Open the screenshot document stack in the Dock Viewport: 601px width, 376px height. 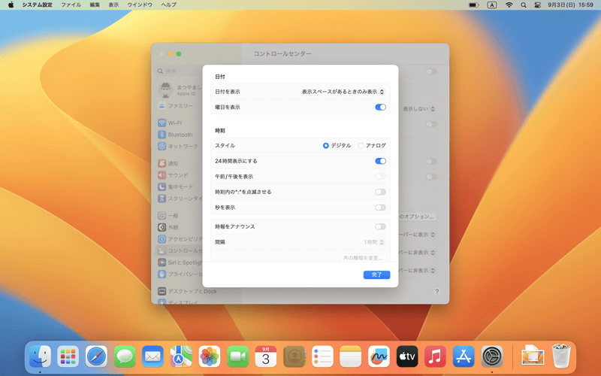coord(533,356)
